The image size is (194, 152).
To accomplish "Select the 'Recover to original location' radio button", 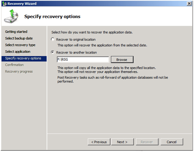I will point(53,40).
